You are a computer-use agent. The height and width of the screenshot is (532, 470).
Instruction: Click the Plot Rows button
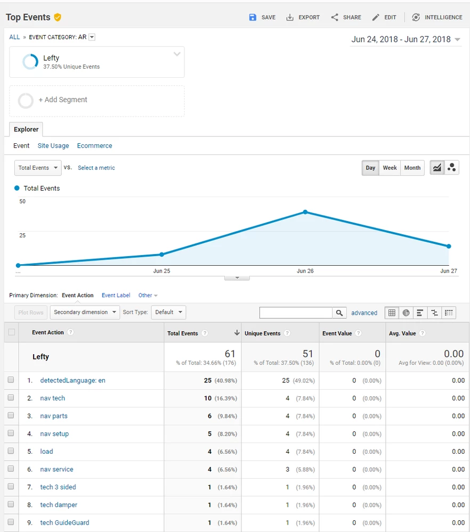tap(31, 313)
